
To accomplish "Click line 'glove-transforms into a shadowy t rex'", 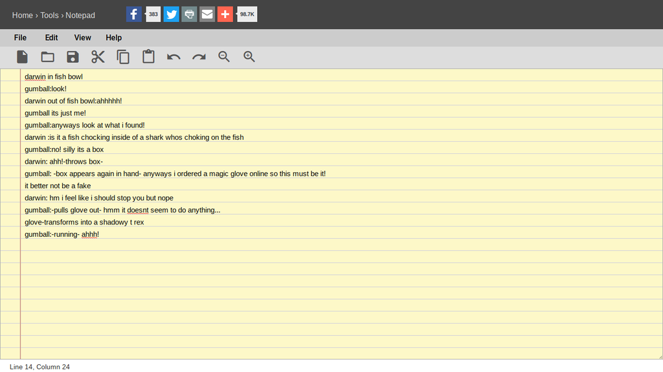I will [84, 222].
